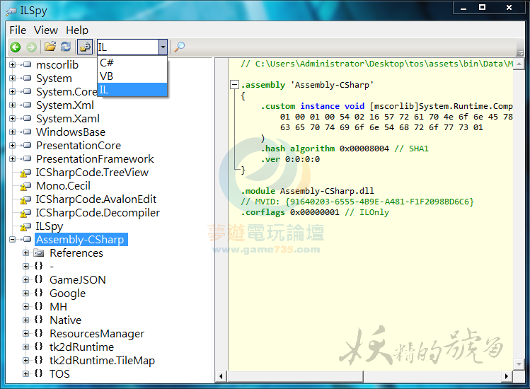Expand the PresentationCore assembly node
This screenshot has height=389, width=530.
13,145
